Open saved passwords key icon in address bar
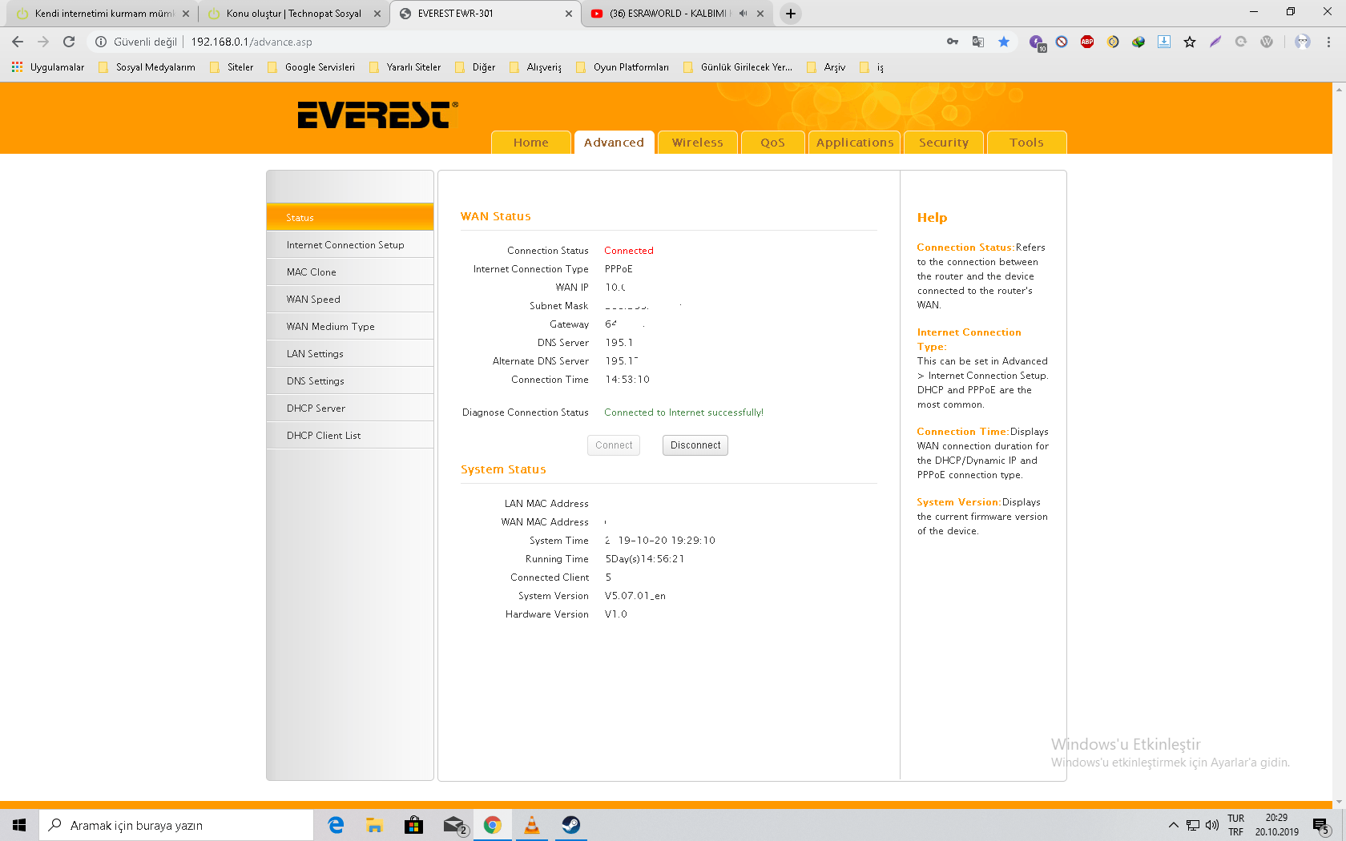Screen dimensions: 1346x841 [x=953, y=42]
